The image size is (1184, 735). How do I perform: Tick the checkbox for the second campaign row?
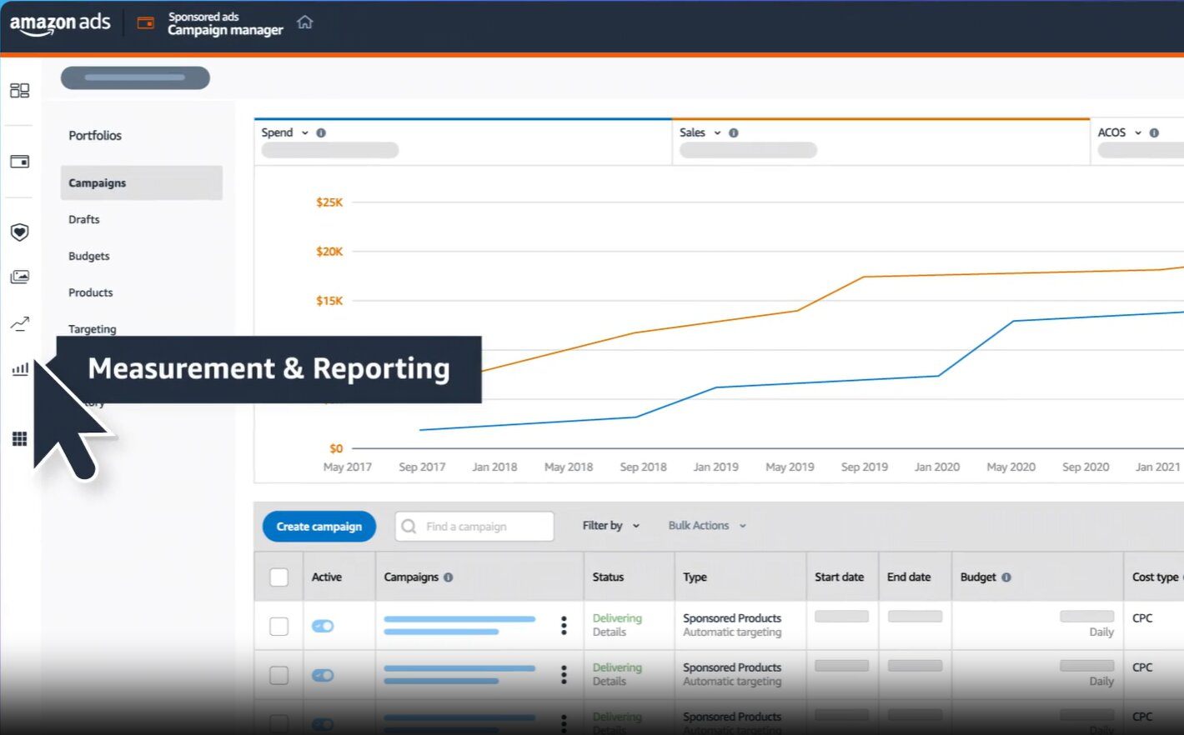coord(278,675)
